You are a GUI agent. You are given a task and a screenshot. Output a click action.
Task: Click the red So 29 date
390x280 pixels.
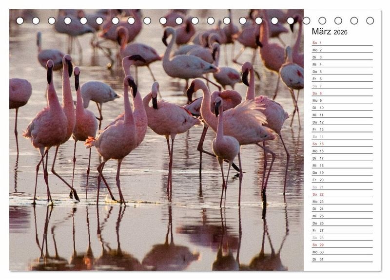[342, 245]
